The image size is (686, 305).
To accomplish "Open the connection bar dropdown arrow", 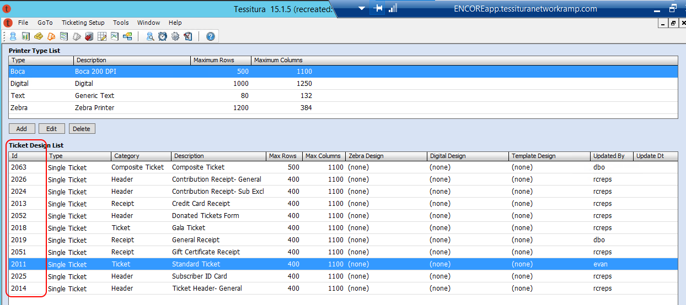I will click(362, 8).
